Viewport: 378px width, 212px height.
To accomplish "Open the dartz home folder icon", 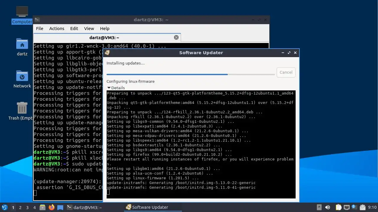I will point(22,47).
